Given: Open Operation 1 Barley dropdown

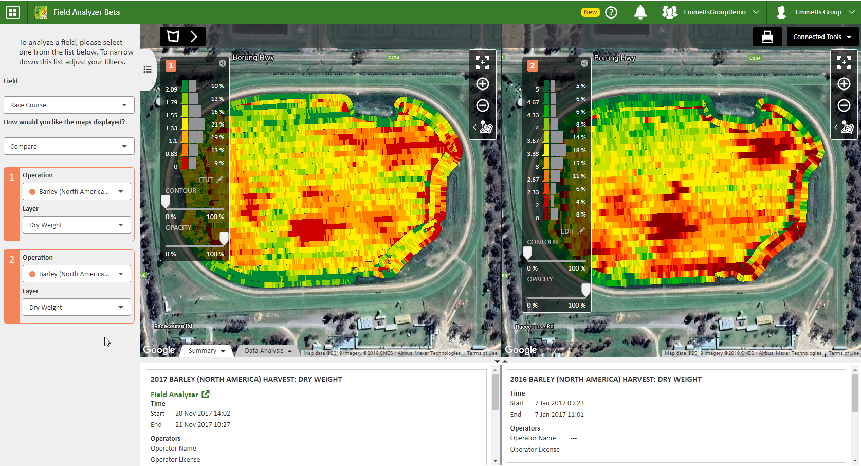Looking at the screenshot, I should click(x=77, y=191).
